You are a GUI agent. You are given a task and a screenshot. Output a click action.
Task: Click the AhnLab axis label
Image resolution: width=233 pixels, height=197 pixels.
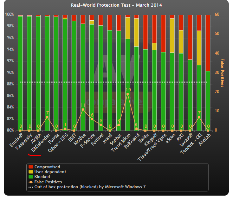[205, 140]
